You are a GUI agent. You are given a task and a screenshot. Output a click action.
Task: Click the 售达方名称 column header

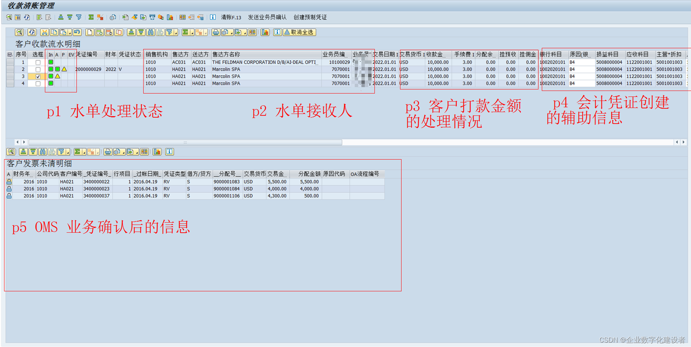pyautogui.click(x=266, y=54)
